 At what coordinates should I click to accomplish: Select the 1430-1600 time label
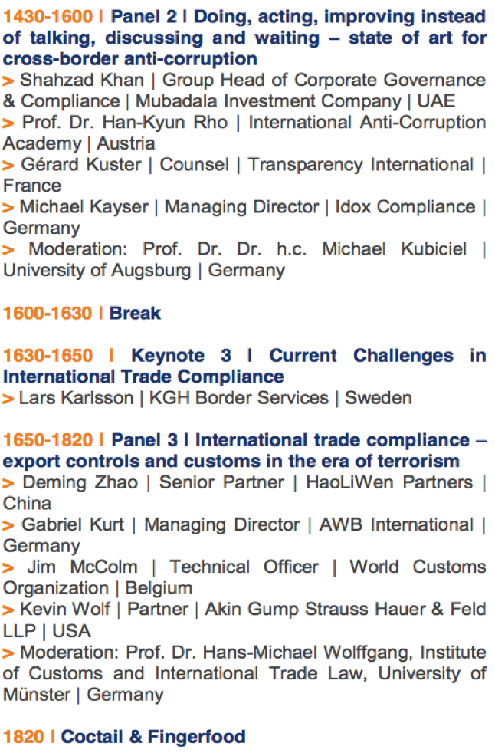pyautogui.click(x=48, y=17)
